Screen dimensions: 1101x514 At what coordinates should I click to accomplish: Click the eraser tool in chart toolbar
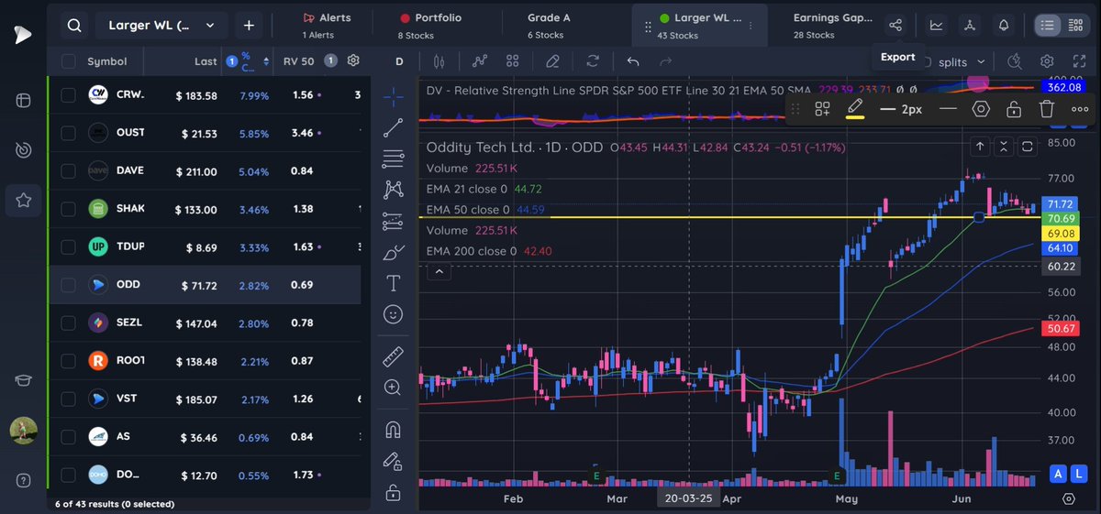(x=552, y=62)
